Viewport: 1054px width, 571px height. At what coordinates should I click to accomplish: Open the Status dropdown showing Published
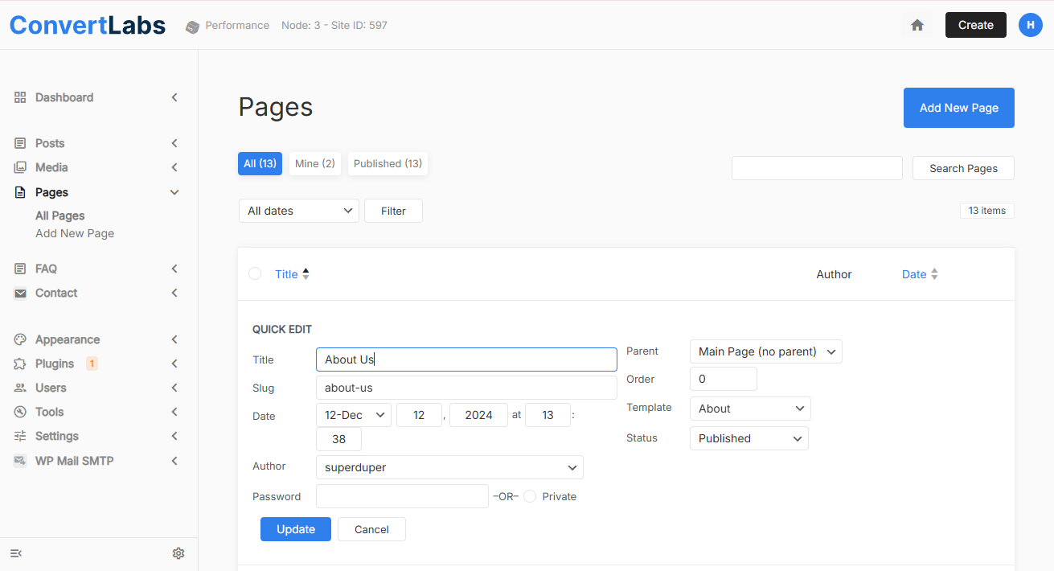click(x=748, y=438)
